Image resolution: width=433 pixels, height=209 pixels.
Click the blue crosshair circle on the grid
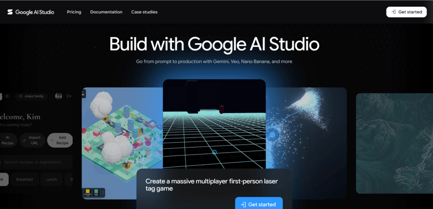point(214,152)
